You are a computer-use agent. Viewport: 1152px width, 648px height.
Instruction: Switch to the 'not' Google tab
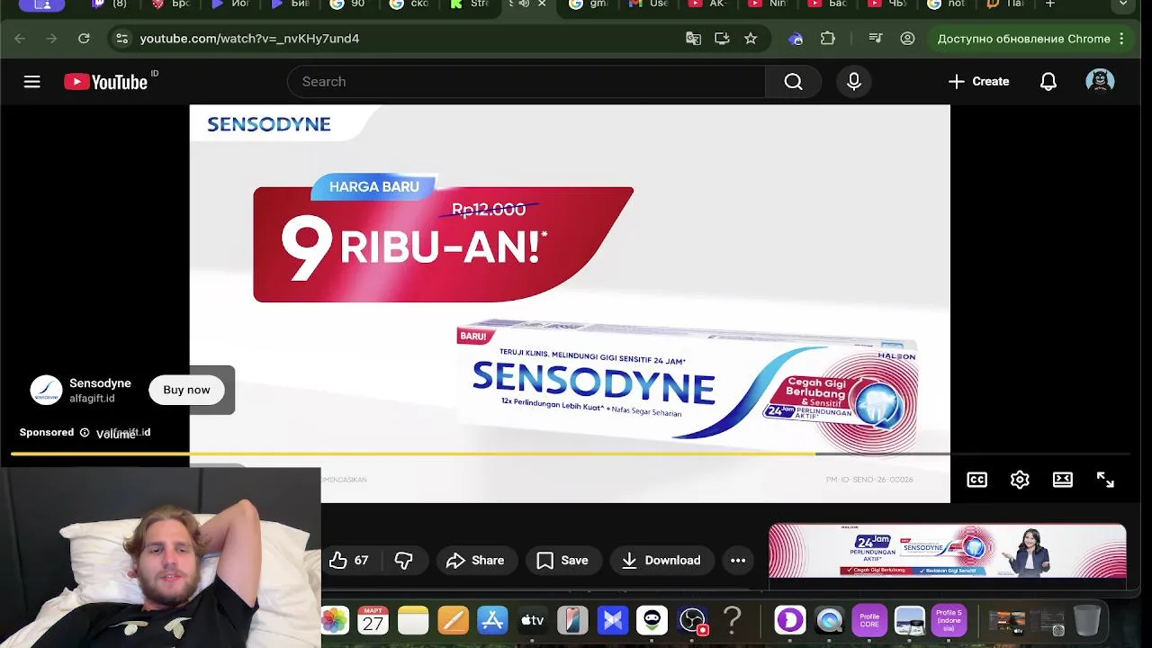click(946, 4)
